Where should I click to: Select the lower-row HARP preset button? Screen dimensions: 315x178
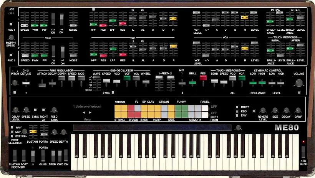point(157,115)
